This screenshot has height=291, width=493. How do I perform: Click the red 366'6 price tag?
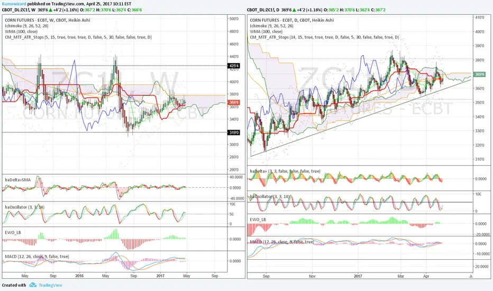coord(234,103)
